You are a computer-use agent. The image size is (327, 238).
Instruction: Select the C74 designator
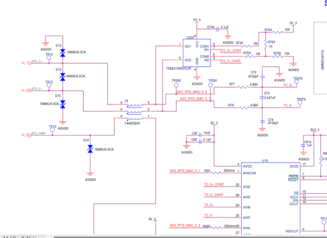[x=270, y=120]
